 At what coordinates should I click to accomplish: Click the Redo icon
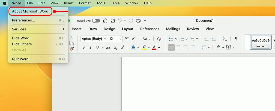[131, 21]
